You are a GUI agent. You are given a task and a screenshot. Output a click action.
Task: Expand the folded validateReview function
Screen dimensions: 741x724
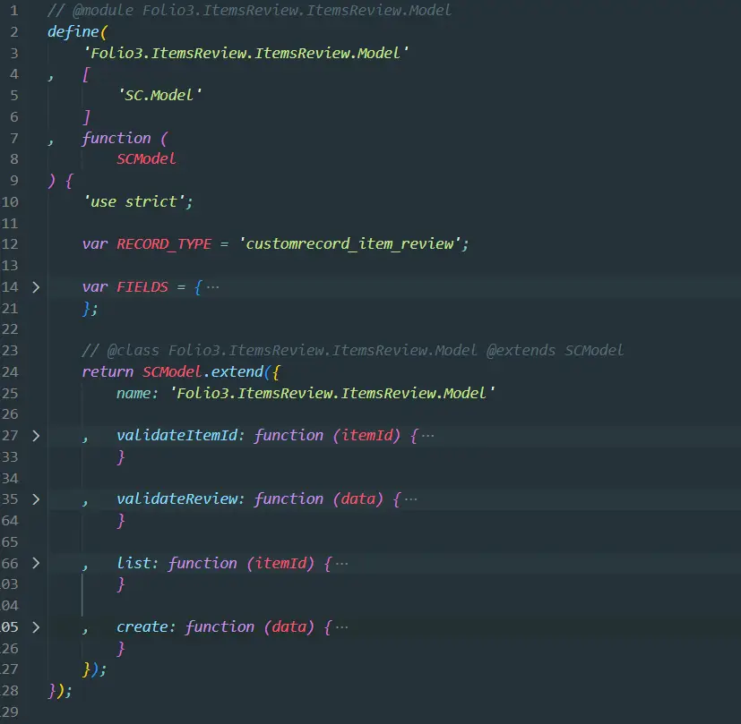pos(36,499)
